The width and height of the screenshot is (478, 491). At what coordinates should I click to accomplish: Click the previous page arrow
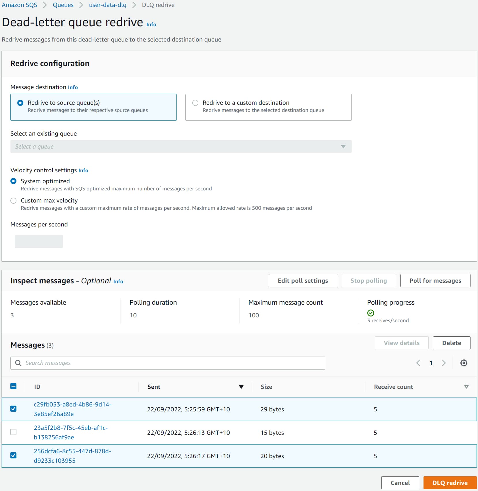(x=418, y=363)
